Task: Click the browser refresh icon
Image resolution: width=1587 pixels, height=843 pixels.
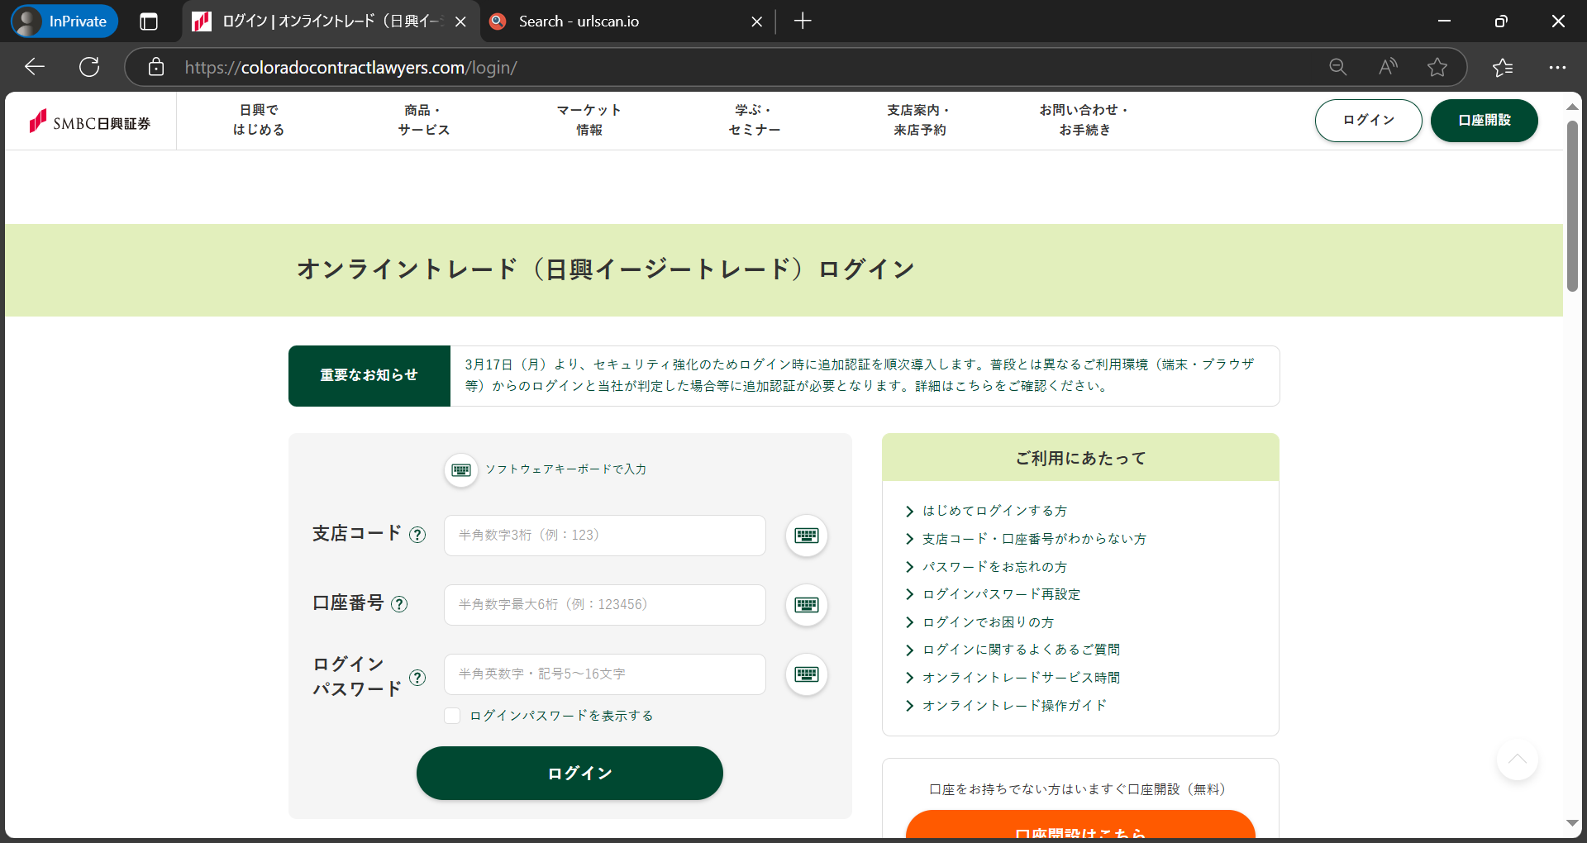Action: coord(89,67)
